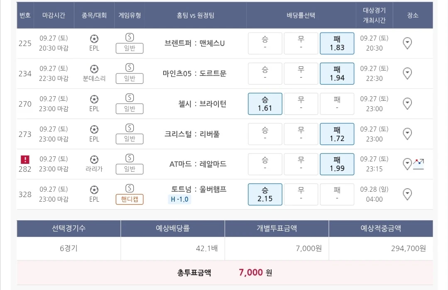Select 무 for 마인츠05 vs 도르트문
The image size is (448, 290).
301,73
